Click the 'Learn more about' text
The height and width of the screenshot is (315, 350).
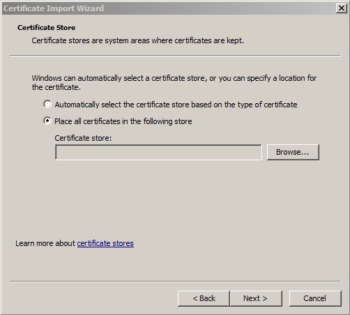45,243
